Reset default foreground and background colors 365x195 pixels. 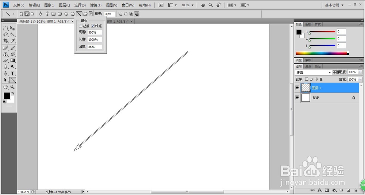[4, 102]
